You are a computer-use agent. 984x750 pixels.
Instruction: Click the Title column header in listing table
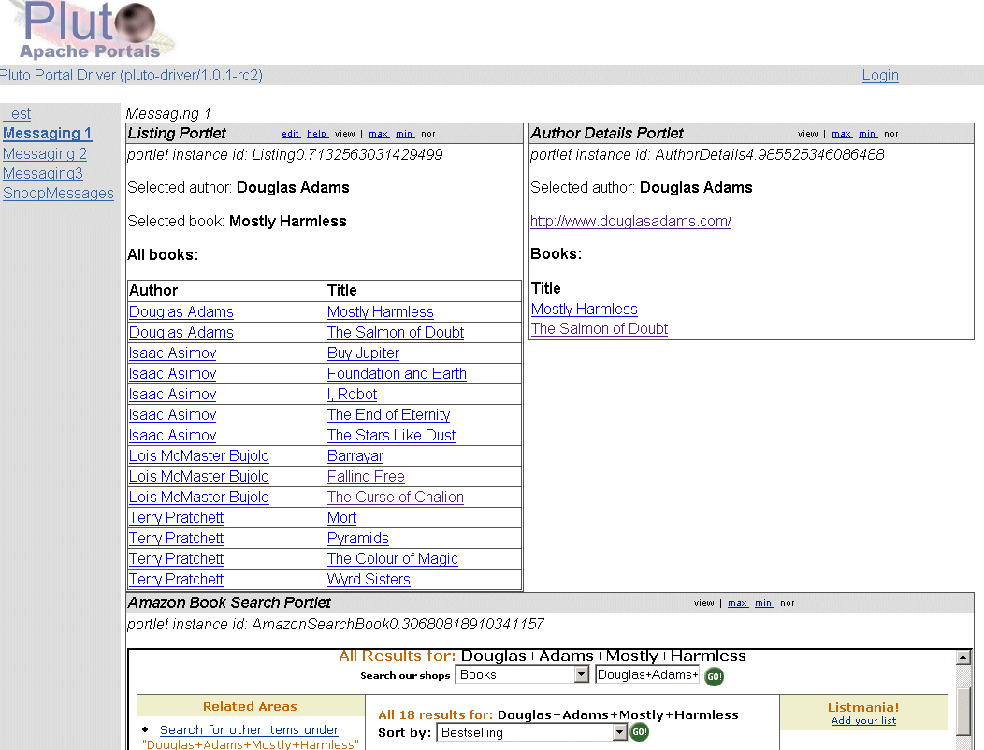click(342, 290)
